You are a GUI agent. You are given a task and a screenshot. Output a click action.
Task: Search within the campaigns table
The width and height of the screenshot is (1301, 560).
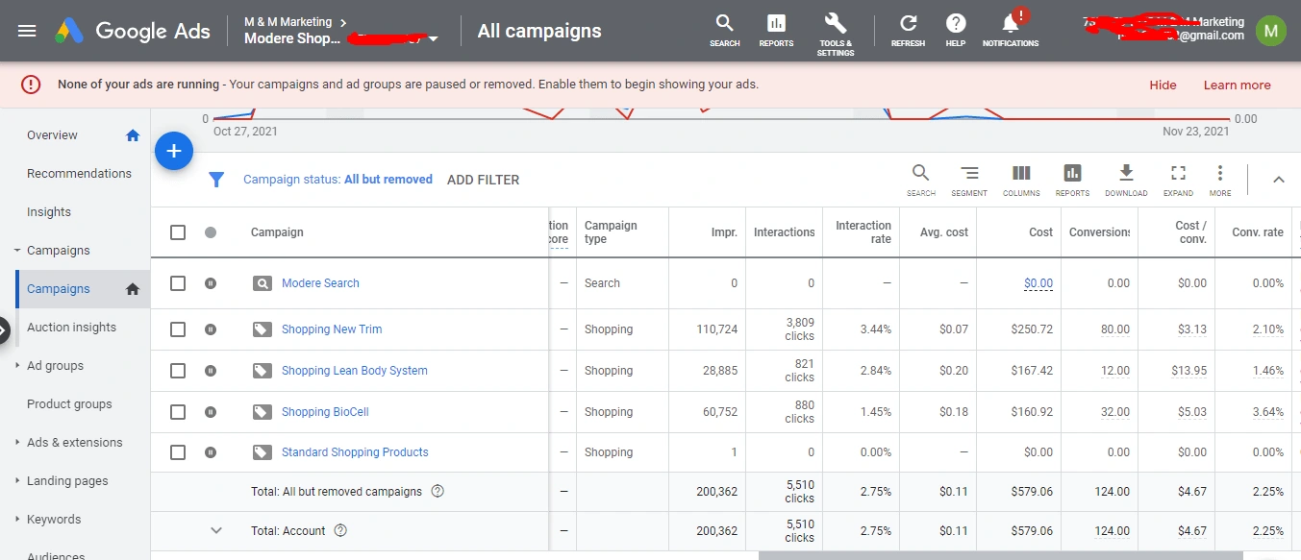pos(921,180)
